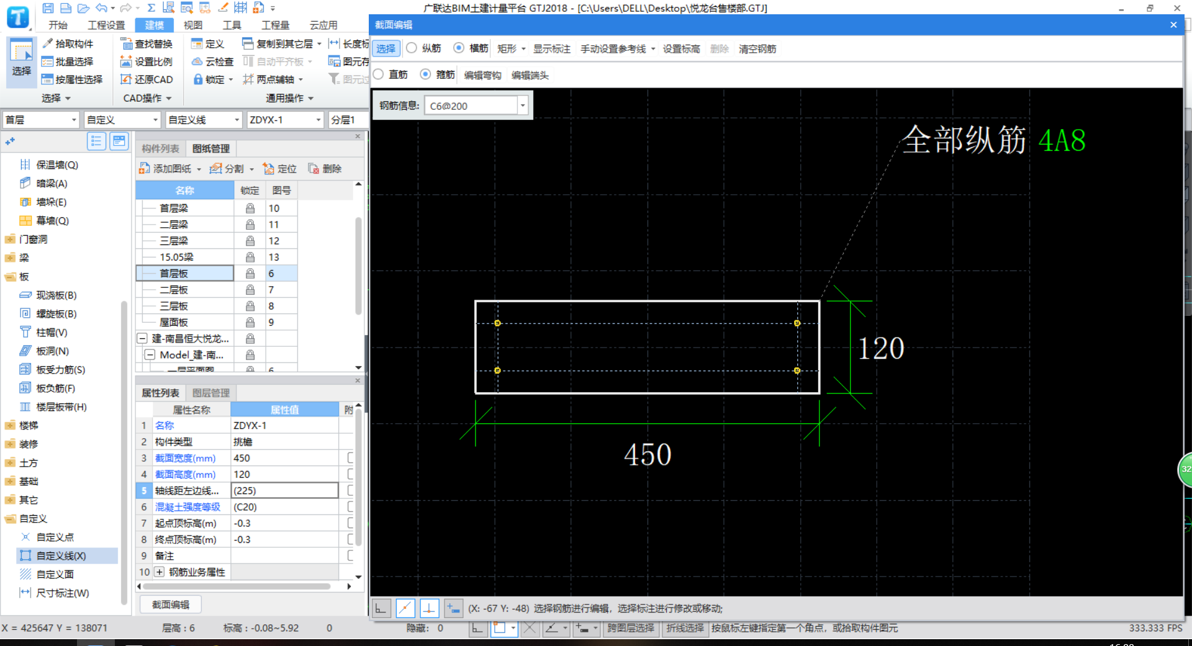Tick the checkbox for 备注 row
This screenshot has width=1192, height=646.
(350, 555)
